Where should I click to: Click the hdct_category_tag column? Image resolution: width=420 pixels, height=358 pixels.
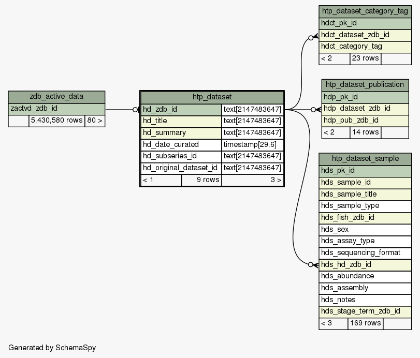pos(365,47)
